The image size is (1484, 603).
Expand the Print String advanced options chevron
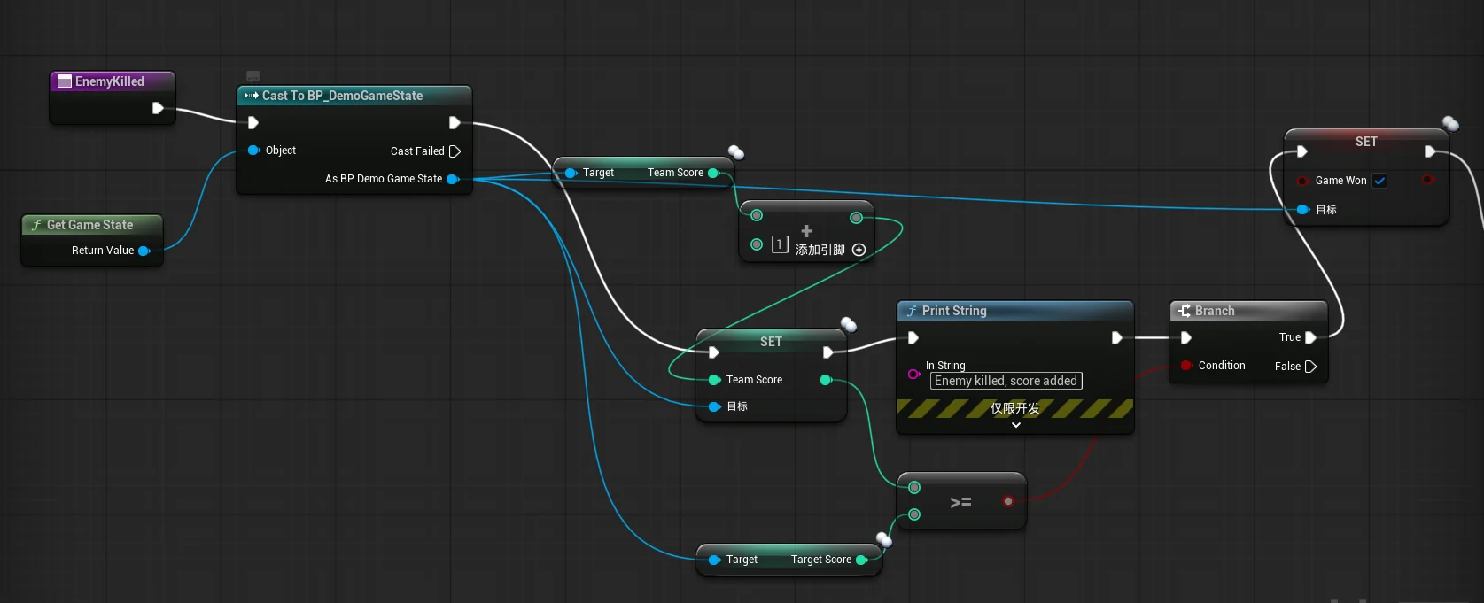pyautogui.click(x=1016, y=425)
